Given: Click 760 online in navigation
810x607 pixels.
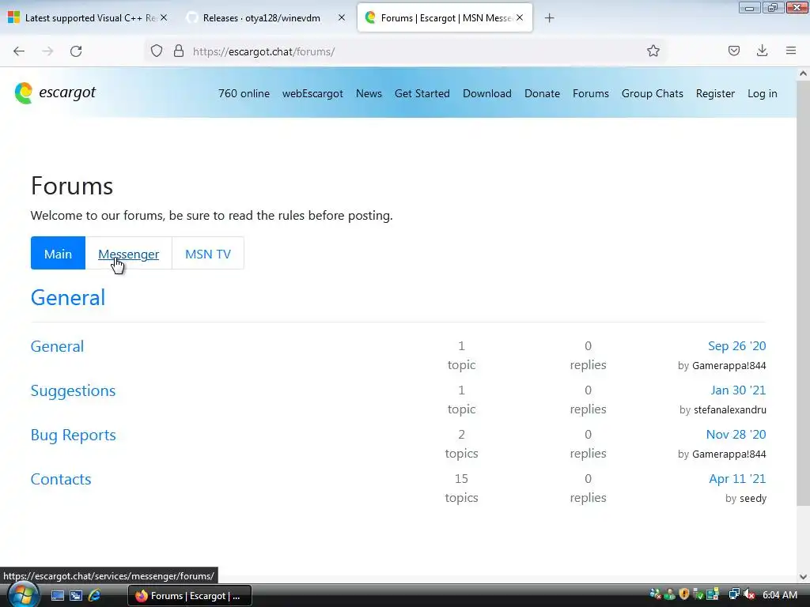Looking at the screenshot, I should [x=244, y=93].
